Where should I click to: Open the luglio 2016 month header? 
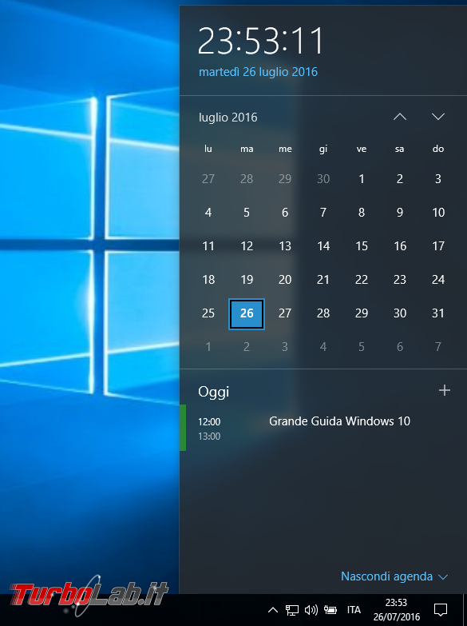click(228, 118)
